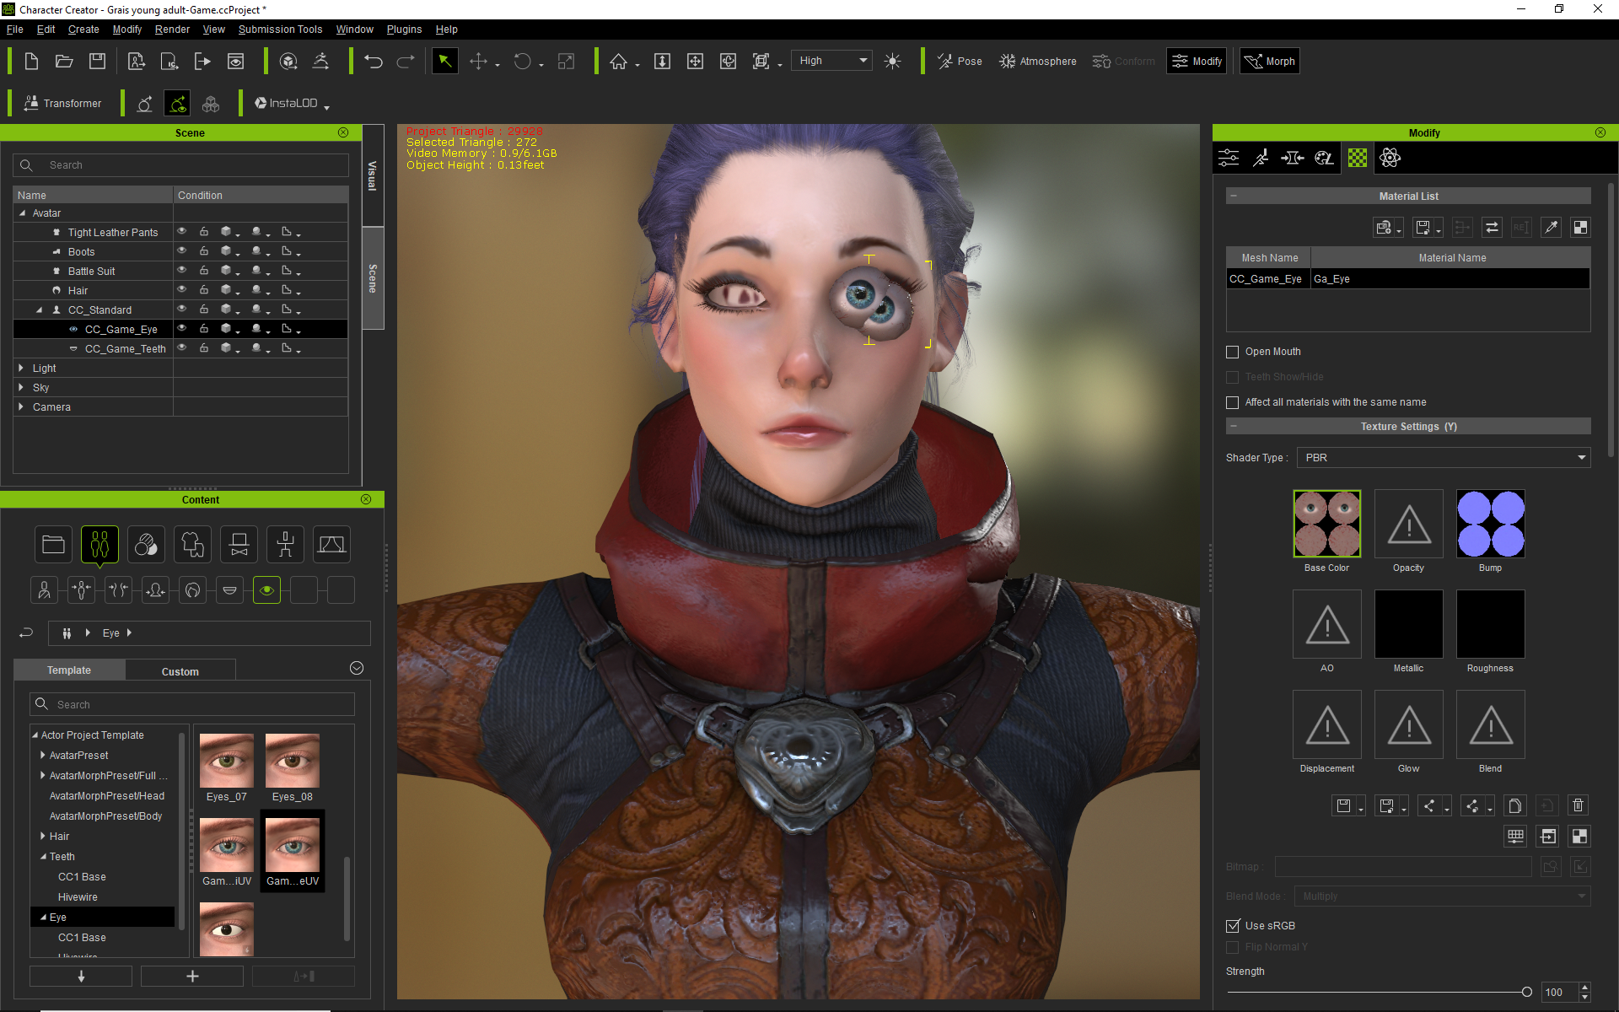This screenshot has height=1012, width=1619.
Task: Switch to the Custom tab
Action: coord(180,671)
